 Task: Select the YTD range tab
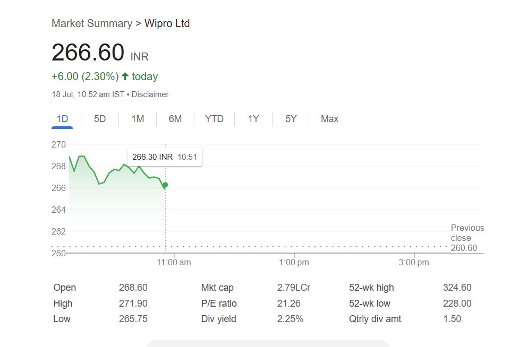(x=214, y=119)
